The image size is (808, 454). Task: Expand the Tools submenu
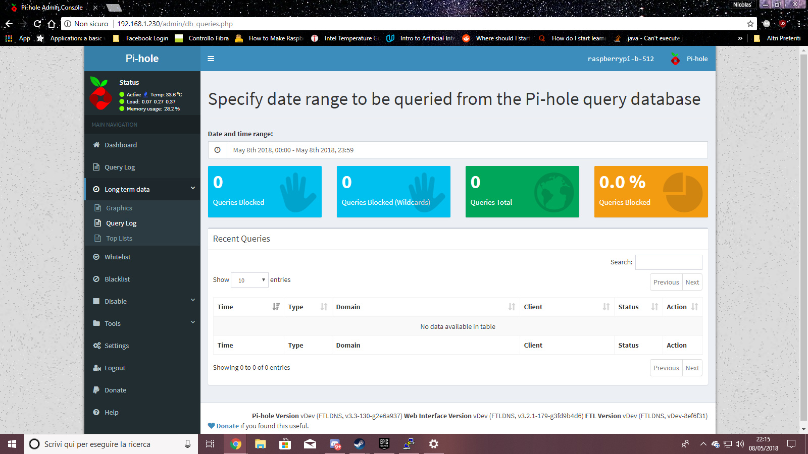click(142, 323)
